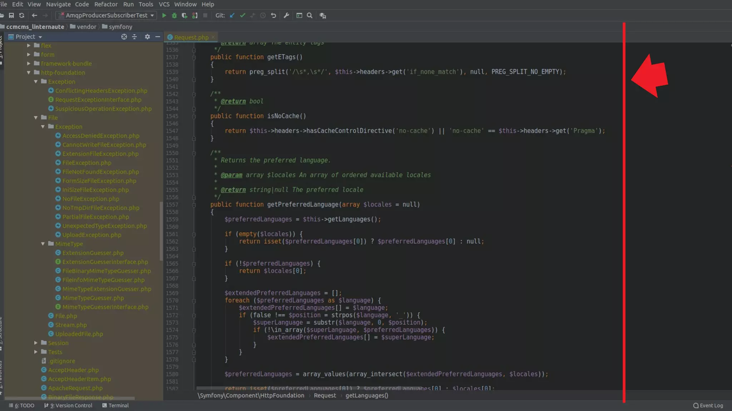
Task: Click Git commit checkmark icon
Action: 243,15
